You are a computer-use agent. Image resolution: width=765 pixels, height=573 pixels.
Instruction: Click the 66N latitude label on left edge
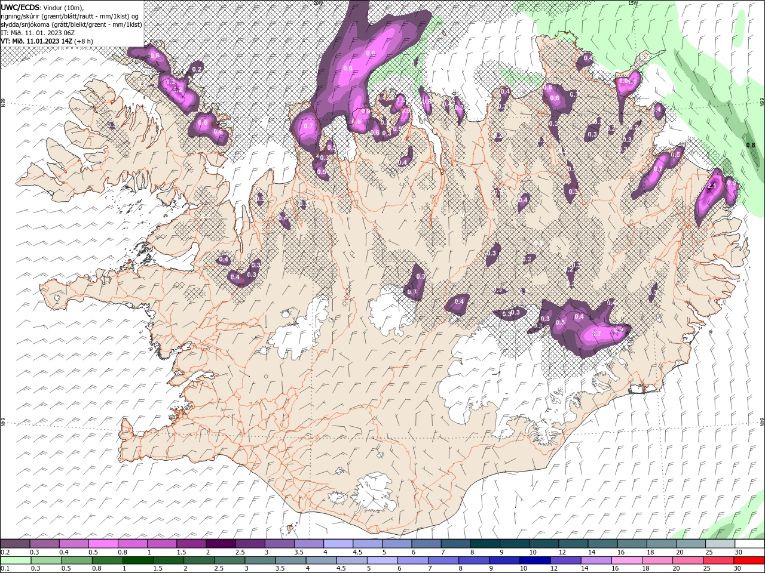pyautogui.click(x=3, y=103)
